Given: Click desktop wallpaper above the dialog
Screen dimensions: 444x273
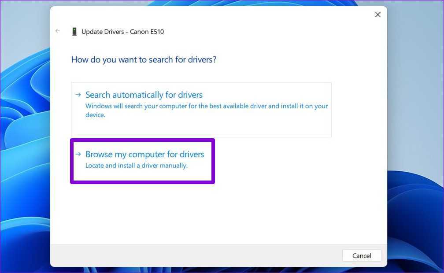Looking at the screenshot, I should [x=220, y=3].
